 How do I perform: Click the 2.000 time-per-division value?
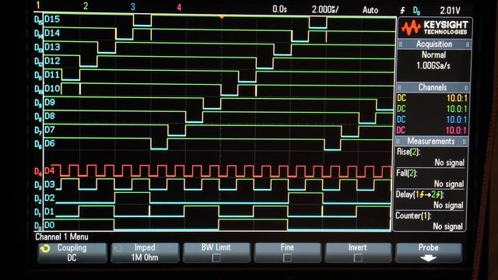click(x=324, y=9)
